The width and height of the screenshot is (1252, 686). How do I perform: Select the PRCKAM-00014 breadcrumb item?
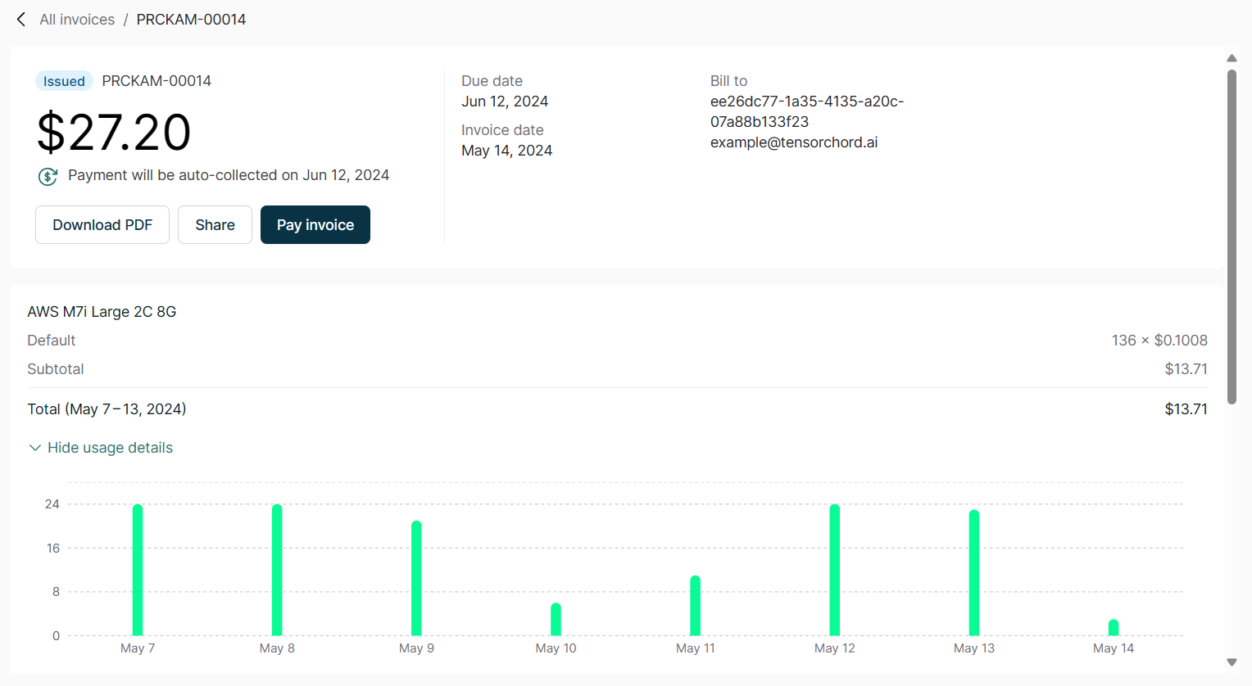[x=191, y=20]
